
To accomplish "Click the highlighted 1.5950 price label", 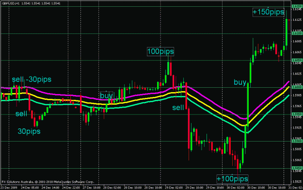I will coord(297,114).
